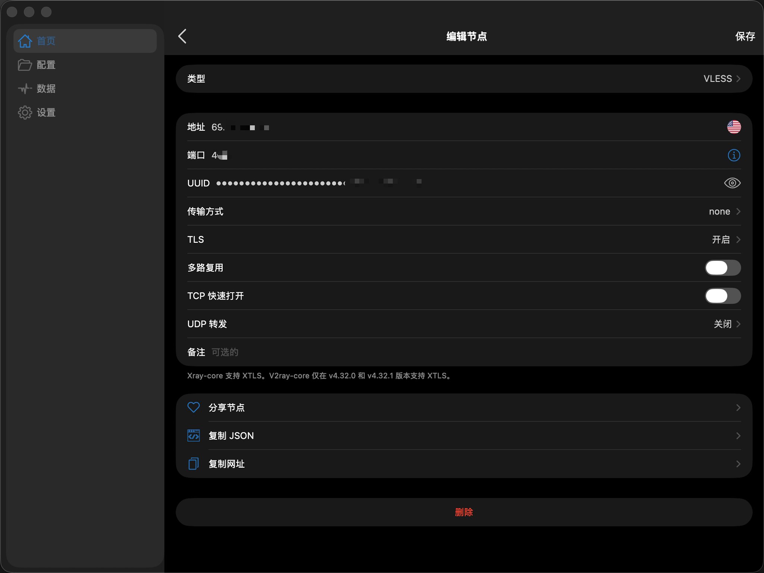Click the US flag icon
Image resolution: width=764 pixels, height=573 pixels.
[733, 127]
